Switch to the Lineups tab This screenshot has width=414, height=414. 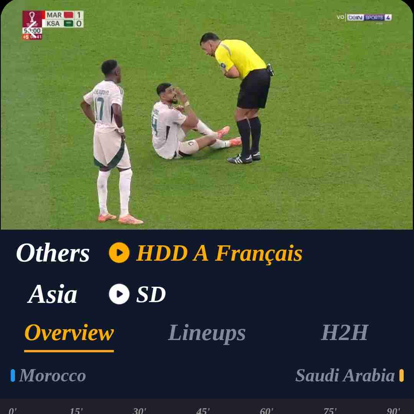pyautogui.click(x=207, y=333)
